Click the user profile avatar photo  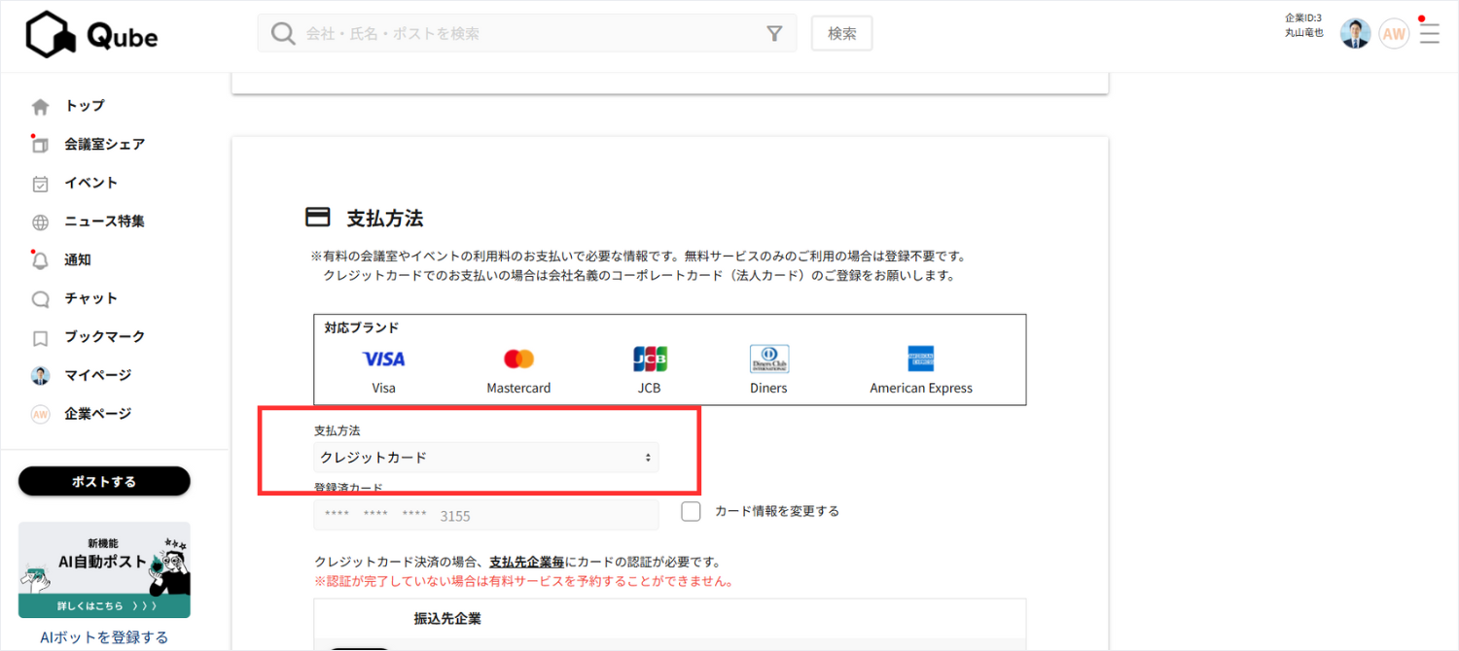pos(1355,34)
